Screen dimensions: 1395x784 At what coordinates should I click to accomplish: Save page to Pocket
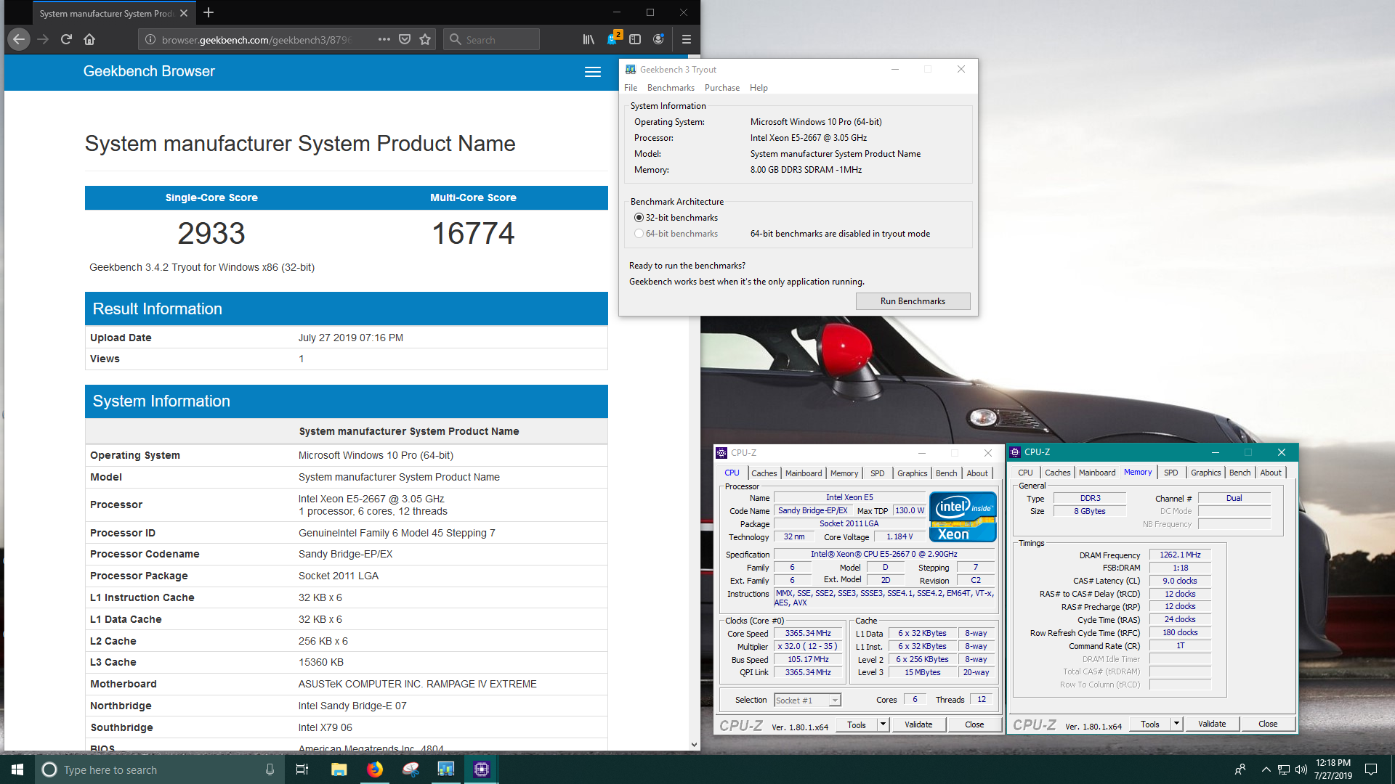405,39
